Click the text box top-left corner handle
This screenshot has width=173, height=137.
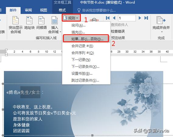coord(3,84)
